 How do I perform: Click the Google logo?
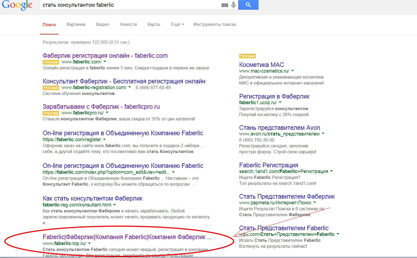click(x=17, y=5)
